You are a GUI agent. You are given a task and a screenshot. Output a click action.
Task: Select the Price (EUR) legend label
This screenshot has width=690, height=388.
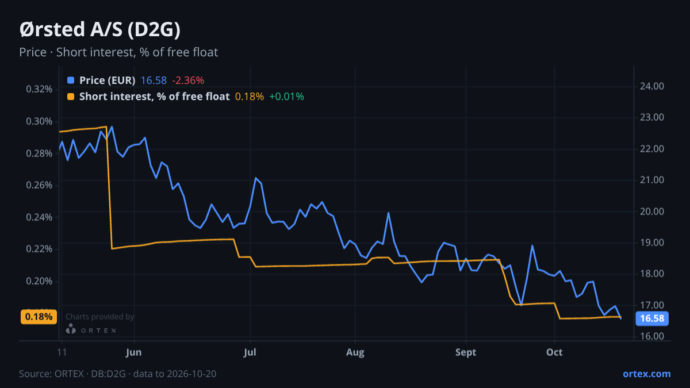(108, 80)
